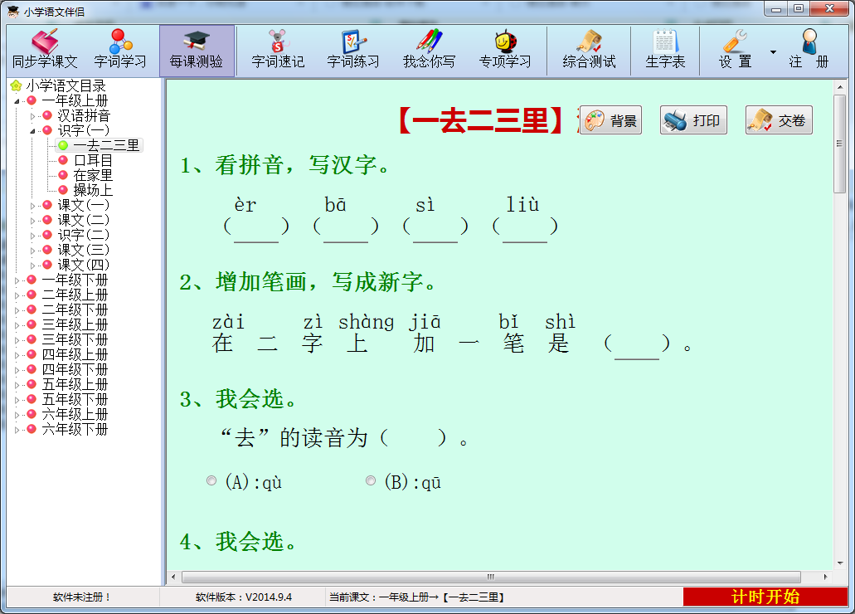855x614 pixels.
Task: Open the dropdown arrow beside 设置
Action: tap(773, 52)
